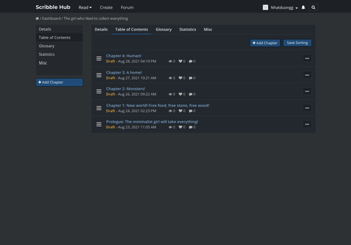
Task: Click the views eye icon for Chapter 3
Action: point(171,78)
